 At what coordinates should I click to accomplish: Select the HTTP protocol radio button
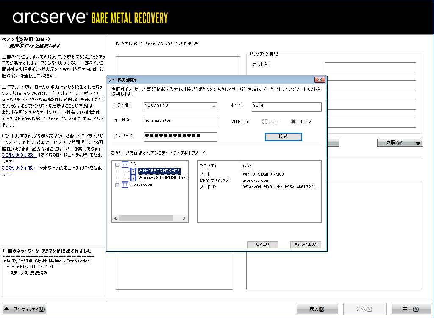pyautogui.click(x=264, y=121)
